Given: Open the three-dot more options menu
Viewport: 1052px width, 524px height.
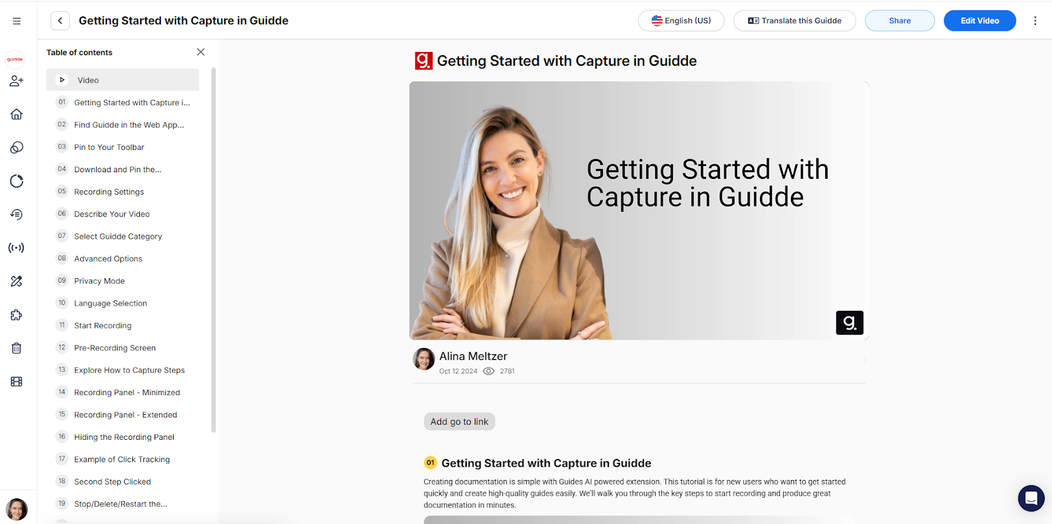Looking at the screenshot, I should coord(1035,21).
